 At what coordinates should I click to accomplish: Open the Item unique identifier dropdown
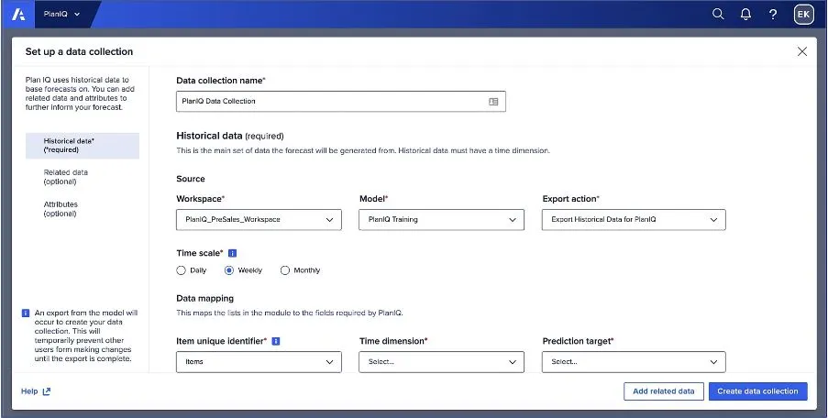click(x=259, y=362)
